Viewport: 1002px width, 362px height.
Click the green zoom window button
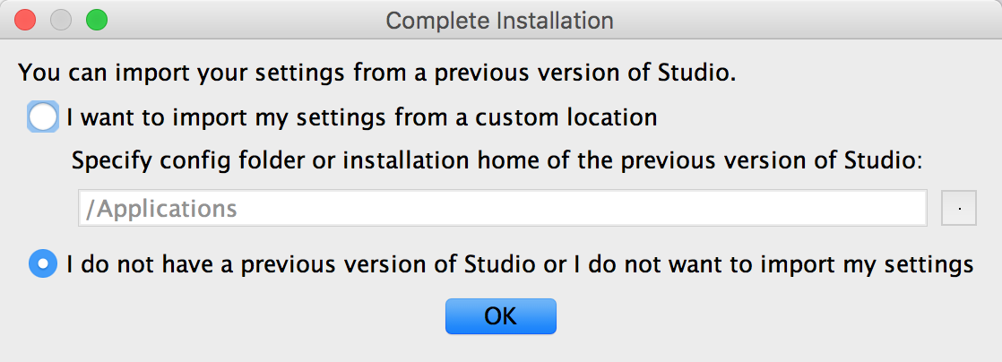[x=96, y=19]
